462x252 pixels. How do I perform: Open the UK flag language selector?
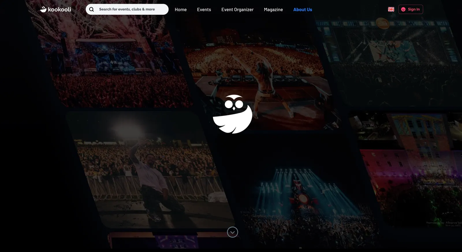point(391,10)
